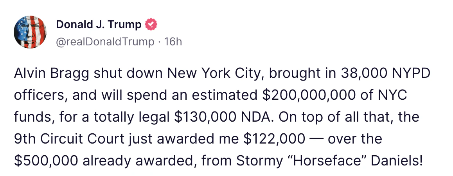Open the Donald J. Trump display name
The width and height of the screenshot is (453, 176).
click(x=99, y=25)
